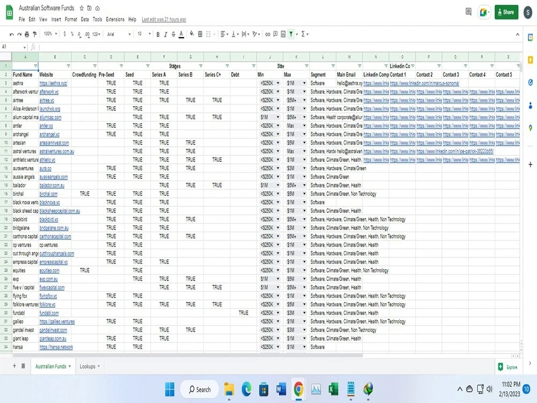The width and height of the screenshot is (537, 403).
Task: Click the undo icon in toolbar
Action: pos(12,34)
